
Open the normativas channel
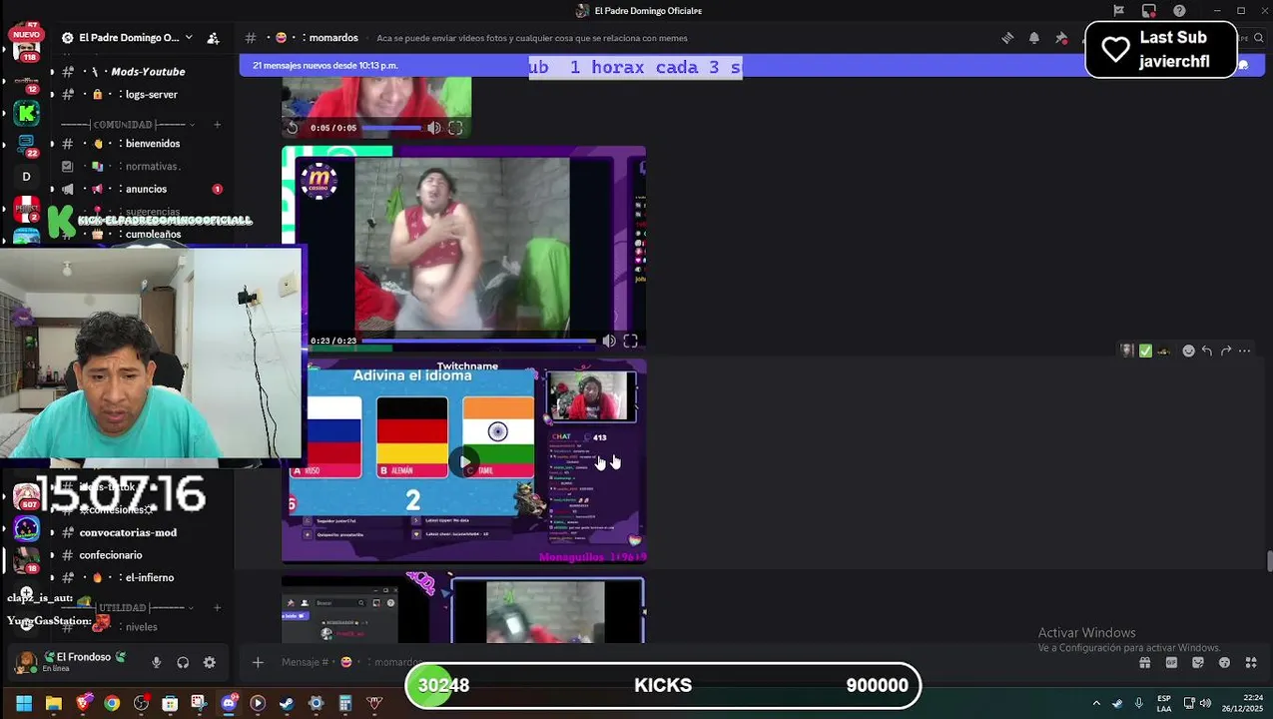tap(140, 166)
